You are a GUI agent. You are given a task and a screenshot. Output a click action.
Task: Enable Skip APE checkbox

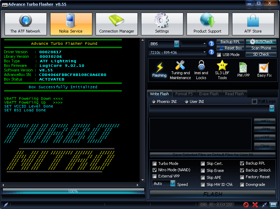203,177
